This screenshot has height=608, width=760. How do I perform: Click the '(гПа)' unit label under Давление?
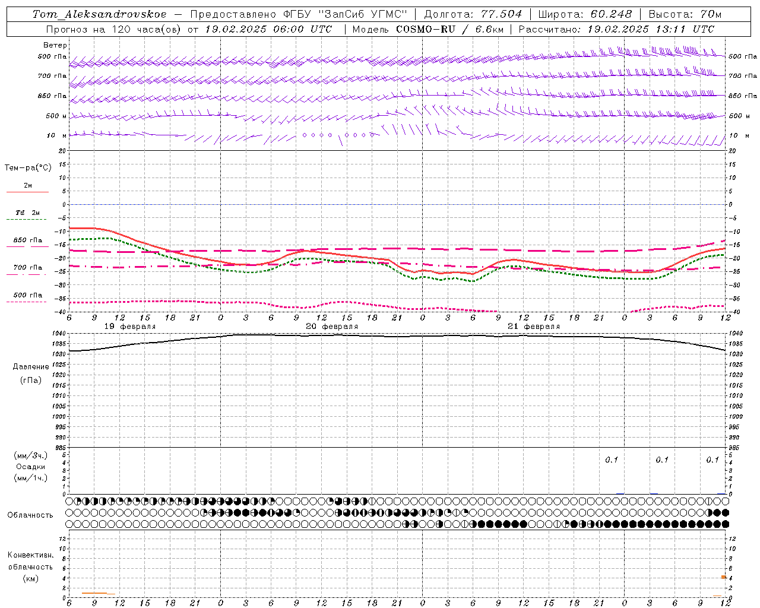coord(31,380)
